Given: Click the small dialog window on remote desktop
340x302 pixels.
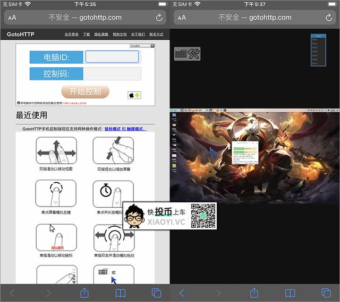Looking at the screenshot, I should (245, 153).
